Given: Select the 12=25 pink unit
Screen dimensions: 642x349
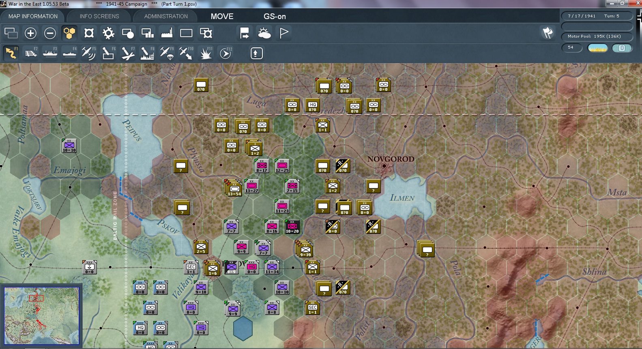Looking at the screenshot, I should [282, 166].
